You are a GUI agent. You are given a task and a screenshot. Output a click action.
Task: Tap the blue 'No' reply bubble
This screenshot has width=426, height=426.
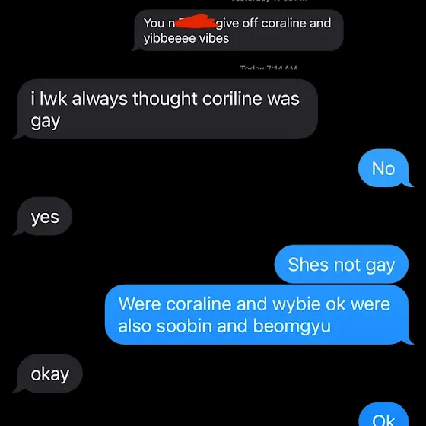point(385,168)
